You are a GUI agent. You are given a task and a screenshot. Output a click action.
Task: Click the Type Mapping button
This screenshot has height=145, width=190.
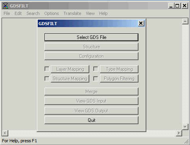pyautogui.click(x=119, y=69)
